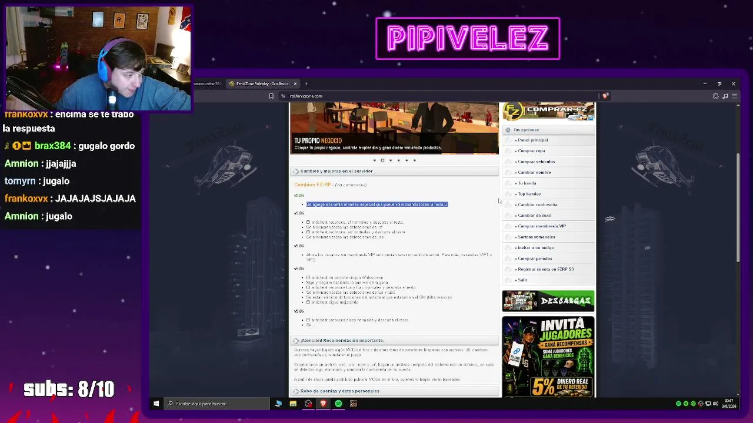
Task: Select Invitar a un amigo option
Action: point(535,248)
